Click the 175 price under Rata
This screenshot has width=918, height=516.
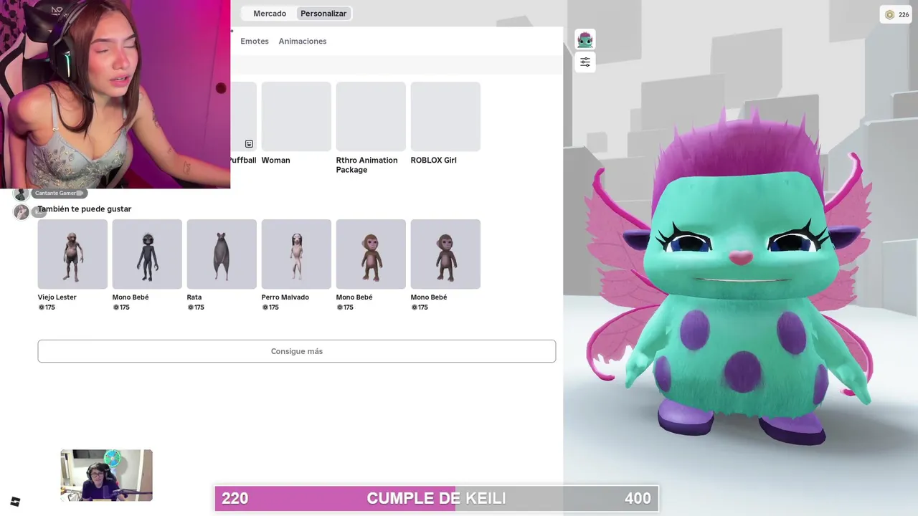196,307
